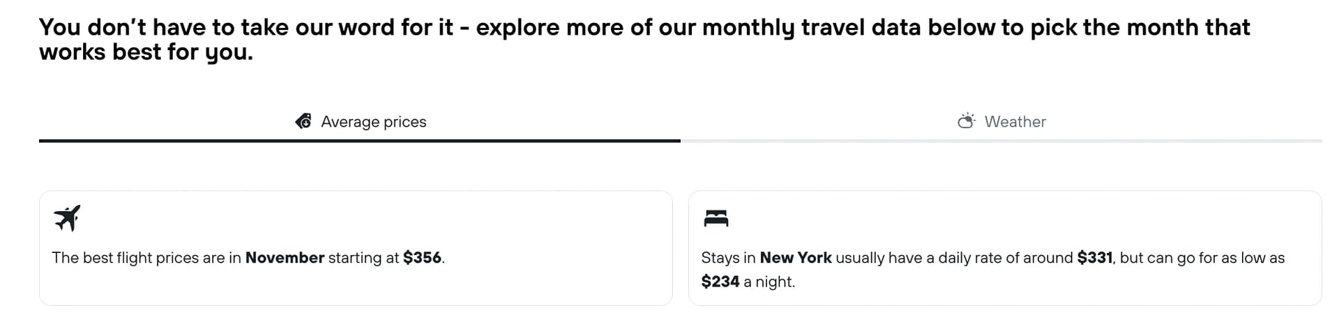The width and height of the screenshot is (1339, 322).
Task: Click the bold November text
Action: click(285, 258)
